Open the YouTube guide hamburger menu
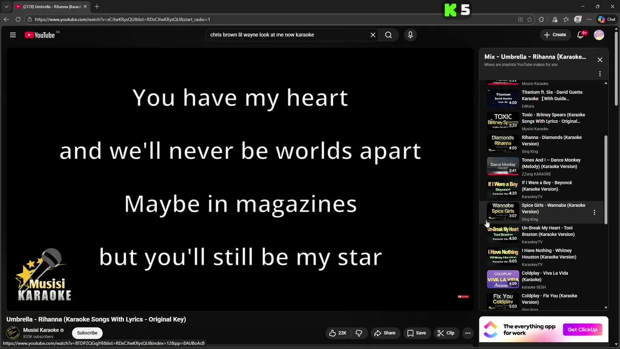 (x=13, y=35)
